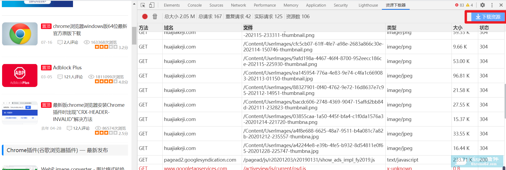Click the yellow warning count 4
The width and height of the screenshot is (506, 170).
469,5
